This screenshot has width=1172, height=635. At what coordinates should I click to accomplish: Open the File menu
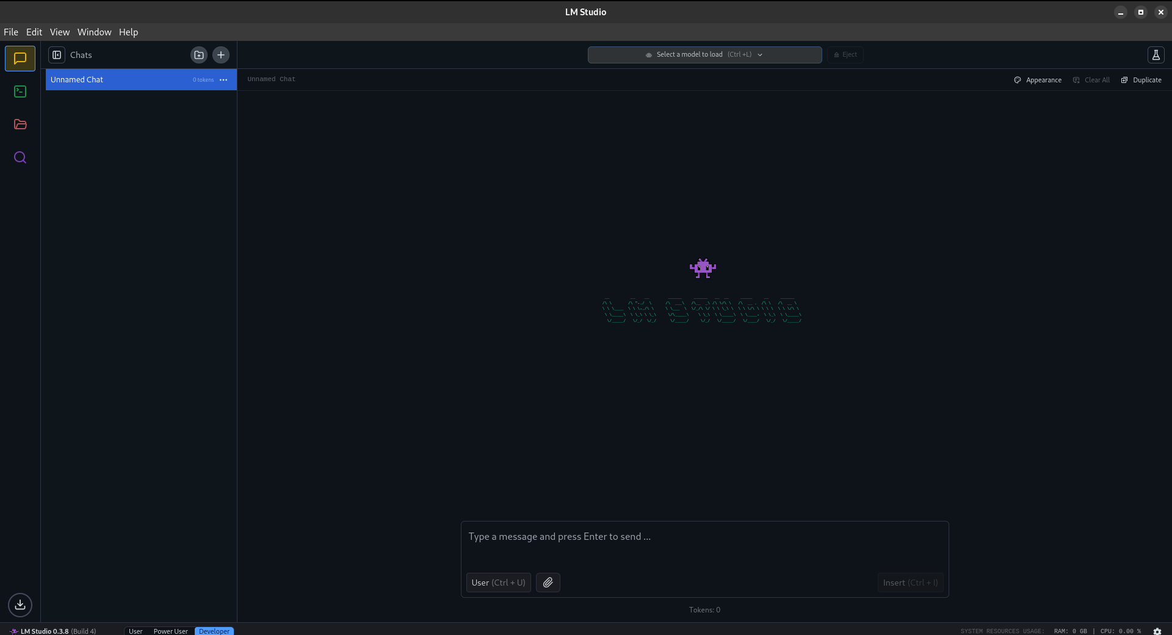coord(11,32)
